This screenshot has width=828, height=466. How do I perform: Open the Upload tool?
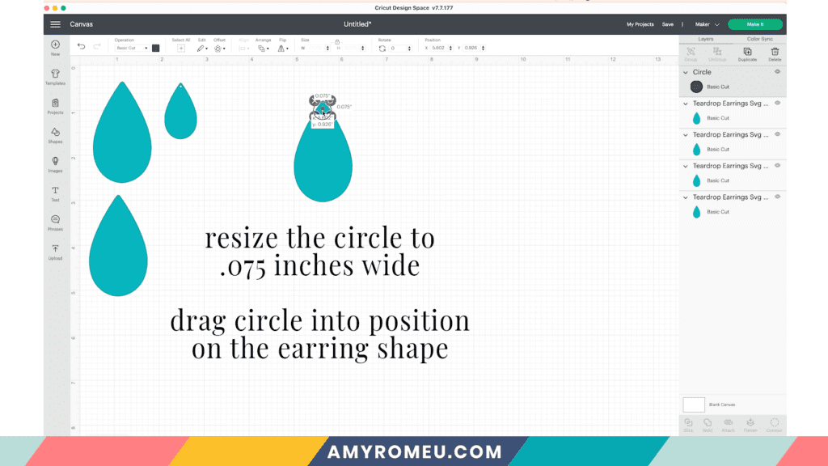point(56,252)
